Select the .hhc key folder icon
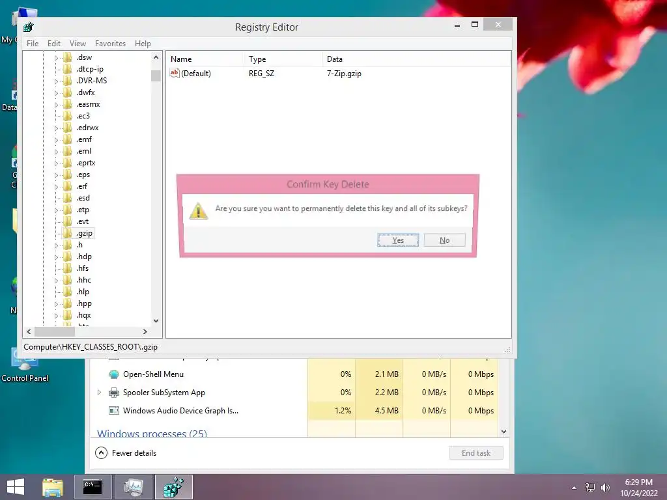Image resolution: width=667 pixels, height=500 pixels. [67, 280]
